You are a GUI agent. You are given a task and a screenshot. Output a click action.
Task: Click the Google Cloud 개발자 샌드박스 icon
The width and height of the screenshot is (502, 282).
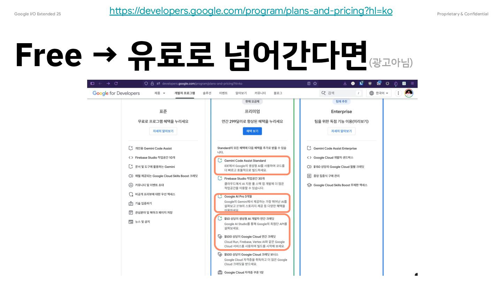tap(309, 158)
